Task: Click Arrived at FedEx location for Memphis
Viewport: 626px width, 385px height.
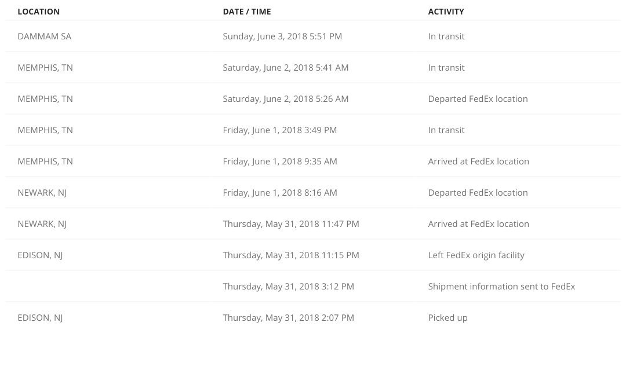Action: [x=479, y=162]
